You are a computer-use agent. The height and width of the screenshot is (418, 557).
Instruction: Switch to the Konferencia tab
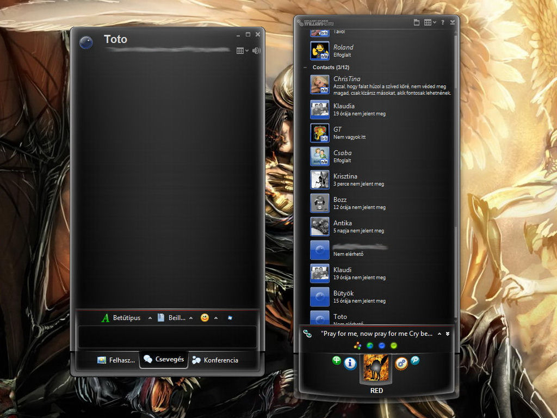[x=215, y=360]
